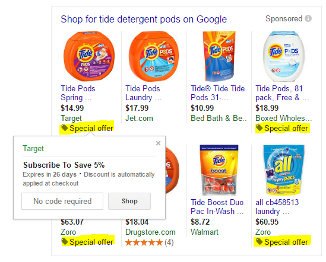Close the Target offer popup

coord(158,143)
